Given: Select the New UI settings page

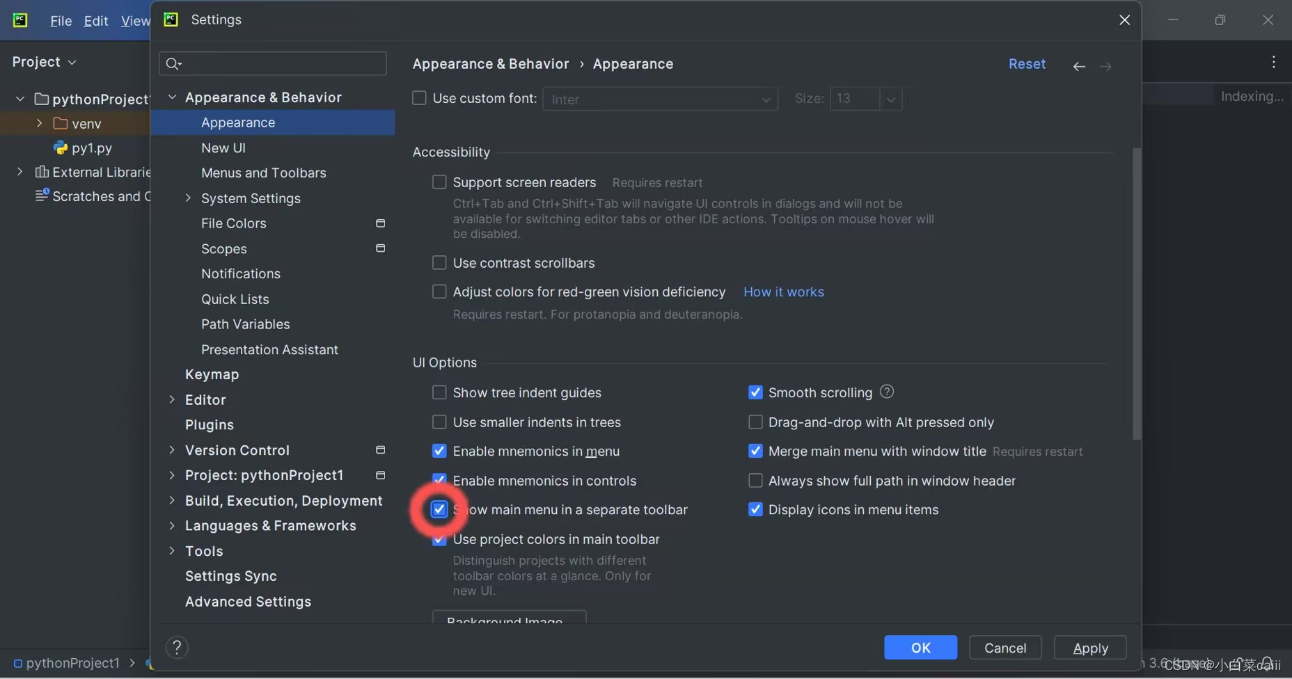Looking at the screenshot, I should tap(223, 147).
